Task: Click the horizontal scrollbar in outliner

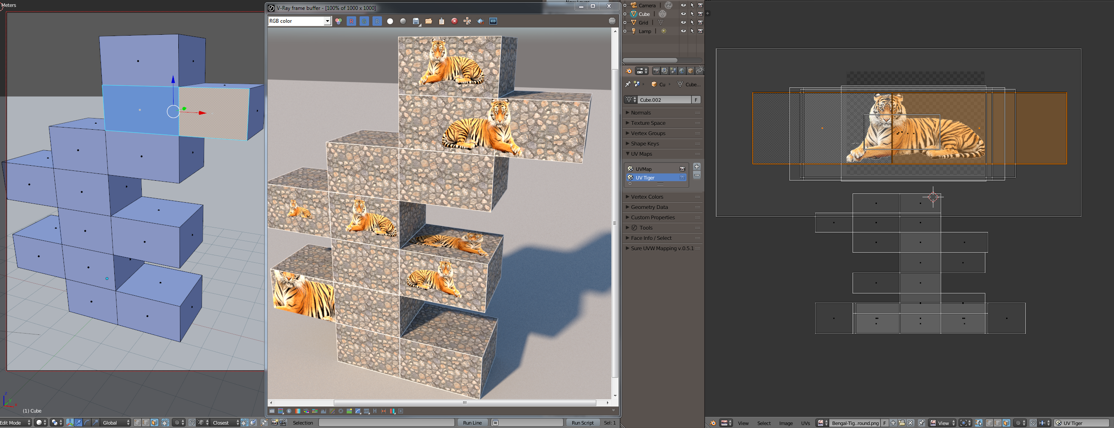Action: (x=650, y=60)
